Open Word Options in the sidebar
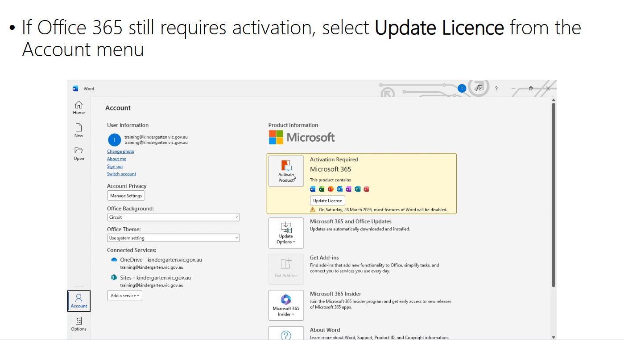Screen dimensions: 624x340 [79, 324]
